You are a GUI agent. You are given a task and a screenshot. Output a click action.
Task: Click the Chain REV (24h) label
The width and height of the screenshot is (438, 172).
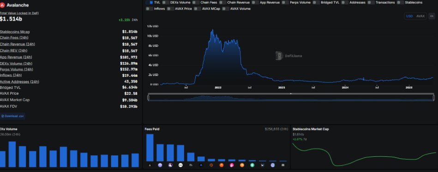pos(14,51)
